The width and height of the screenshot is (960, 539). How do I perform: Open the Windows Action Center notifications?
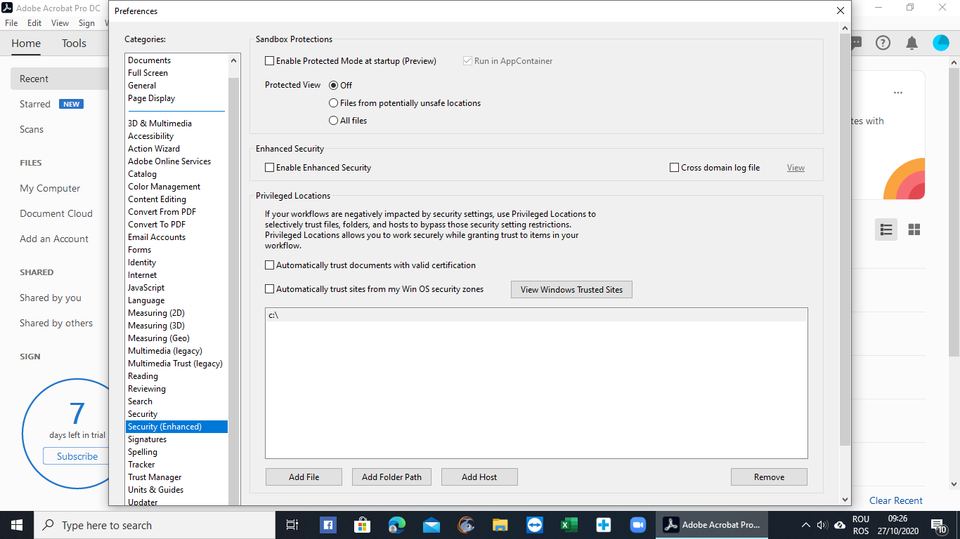point(939,525)
